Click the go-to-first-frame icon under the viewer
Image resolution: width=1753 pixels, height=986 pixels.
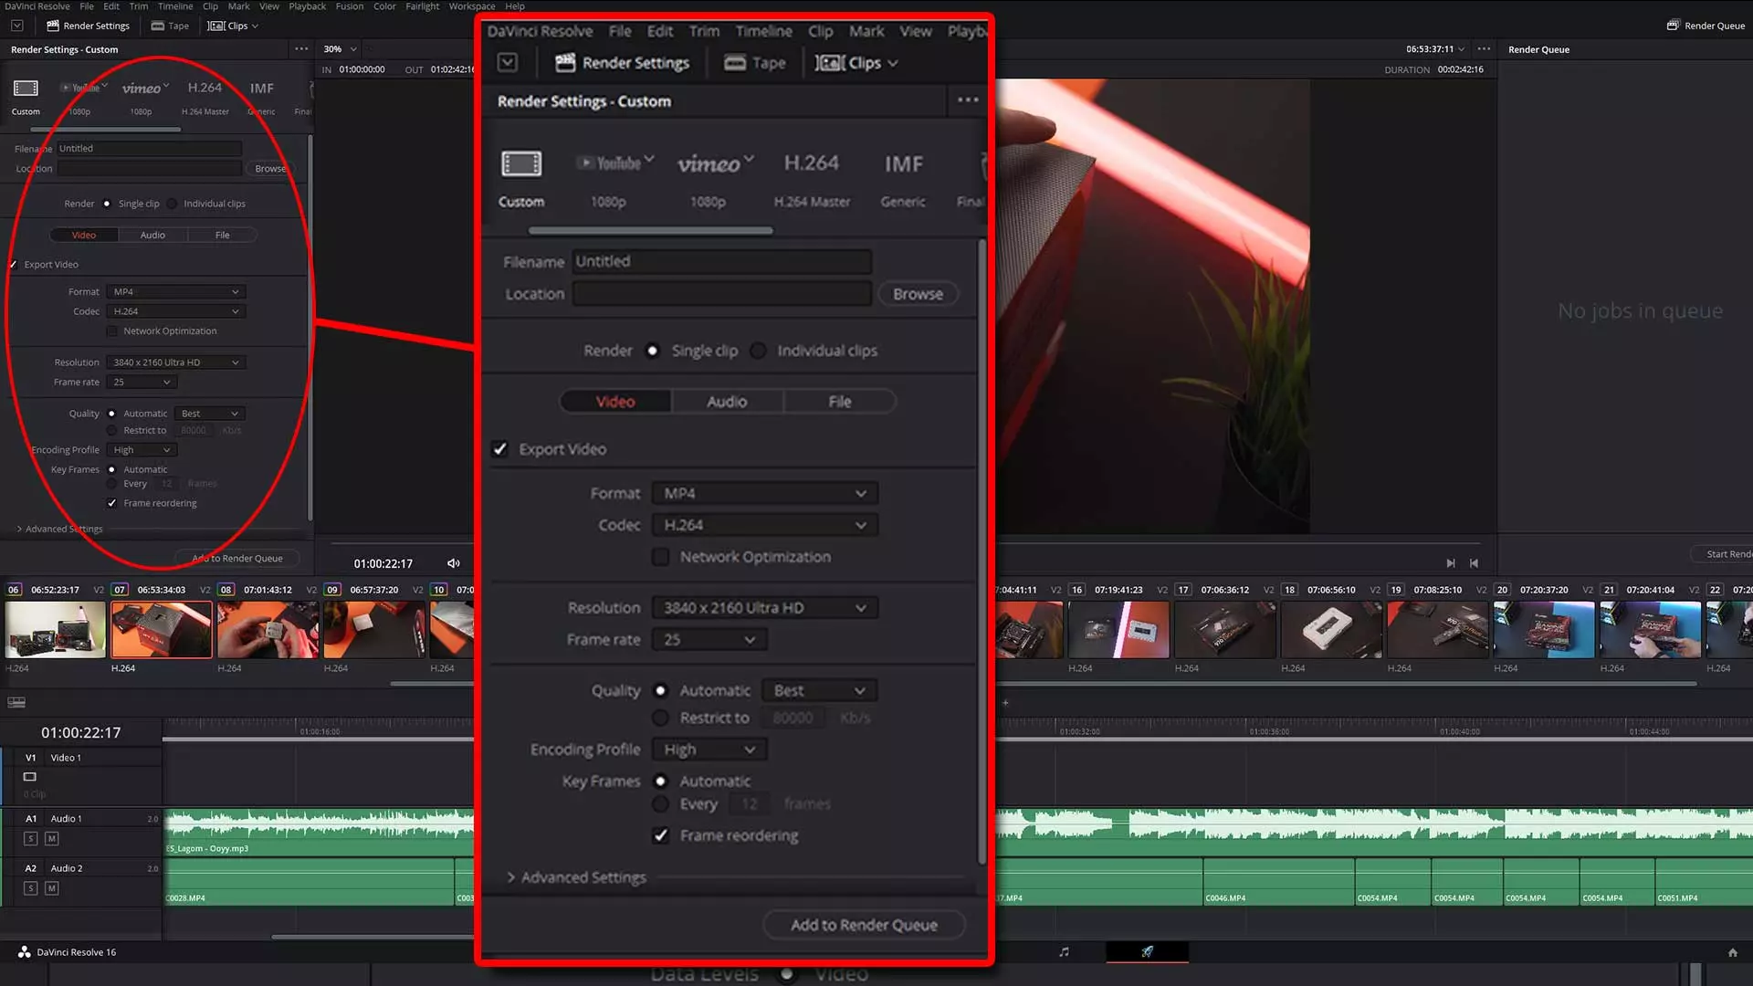(1474, 563)
